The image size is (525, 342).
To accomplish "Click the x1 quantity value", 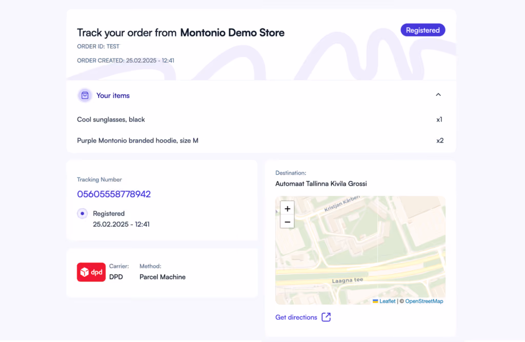I will click(439, 119).
